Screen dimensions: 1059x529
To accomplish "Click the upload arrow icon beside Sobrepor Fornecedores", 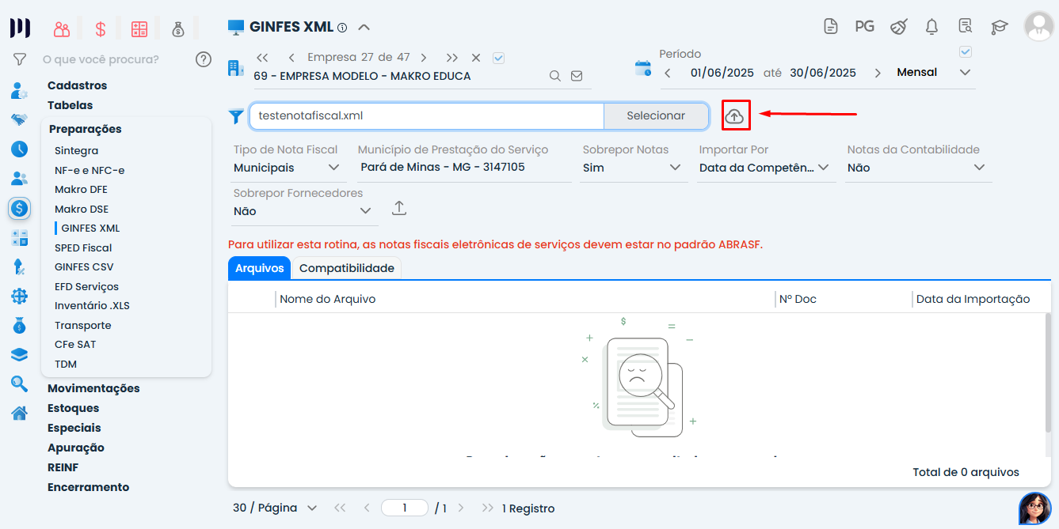I will click(399, 208).
